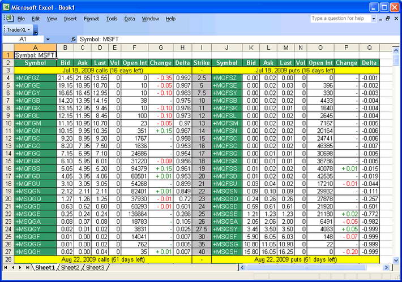Click the vertical scrollbar up arrow
This screenshot has height=282, width=402.
(x=396, y=49)
